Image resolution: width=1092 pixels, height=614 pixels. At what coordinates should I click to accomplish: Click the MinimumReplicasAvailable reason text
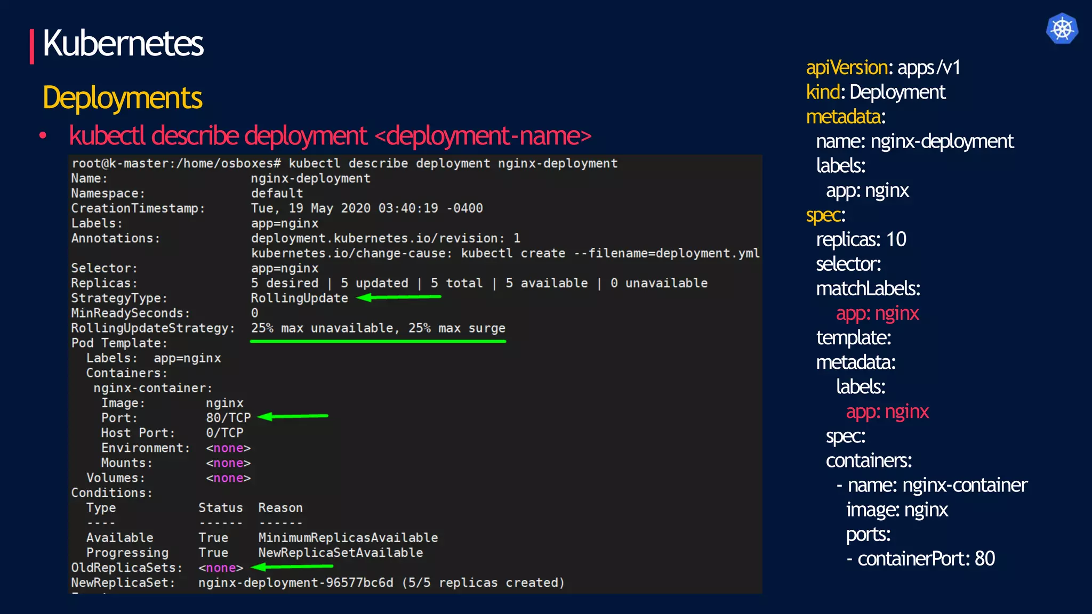coord(348,538)
